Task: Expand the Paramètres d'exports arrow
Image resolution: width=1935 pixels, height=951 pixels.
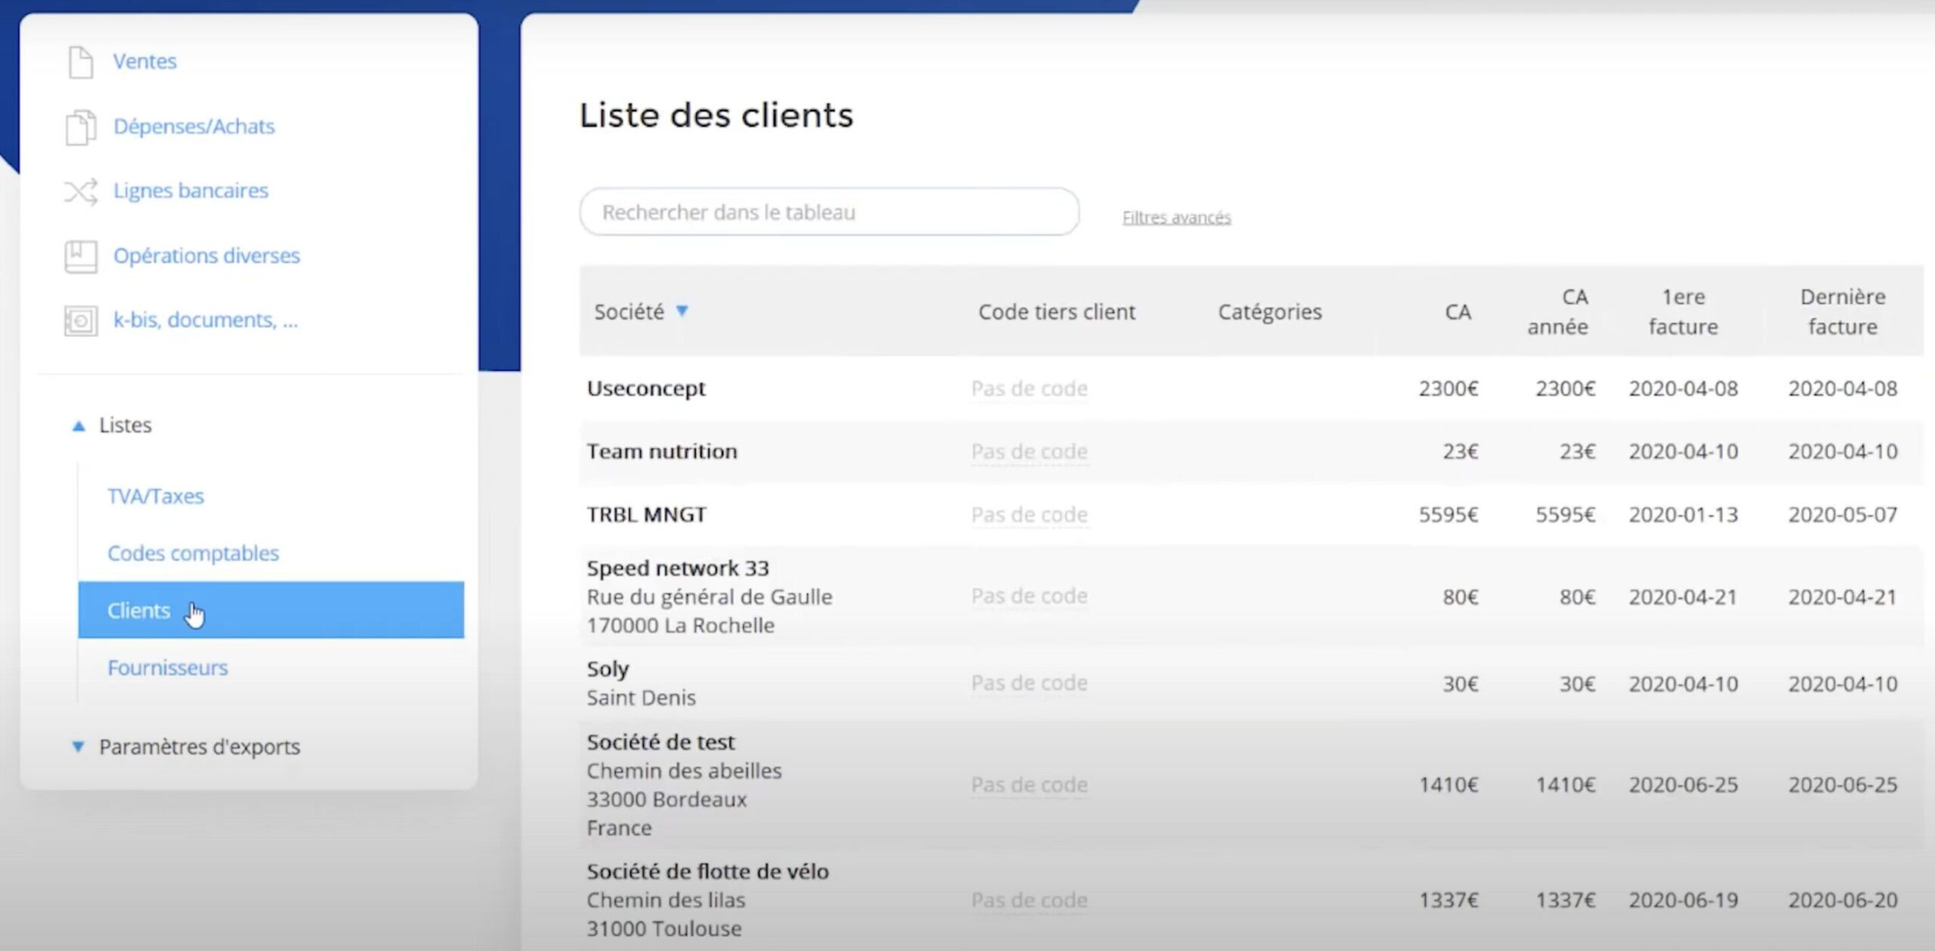Action: 77,747
